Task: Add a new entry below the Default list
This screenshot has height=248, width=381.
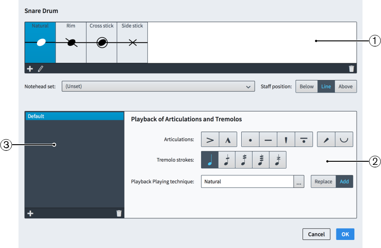Action: [30, 213]
